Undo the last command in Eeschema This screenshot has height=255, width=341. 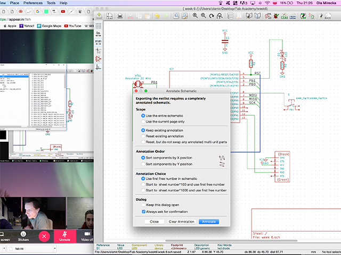tap(157, 16)
